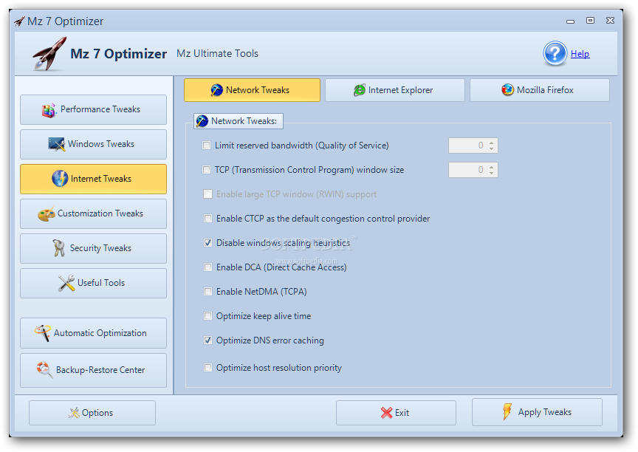638x452 pixels.
Task: Launch Automatic Optimization
Action: tap(93, 333)
